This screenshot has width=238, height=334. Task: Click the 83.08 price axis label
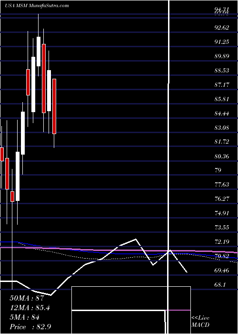[222, 128]
